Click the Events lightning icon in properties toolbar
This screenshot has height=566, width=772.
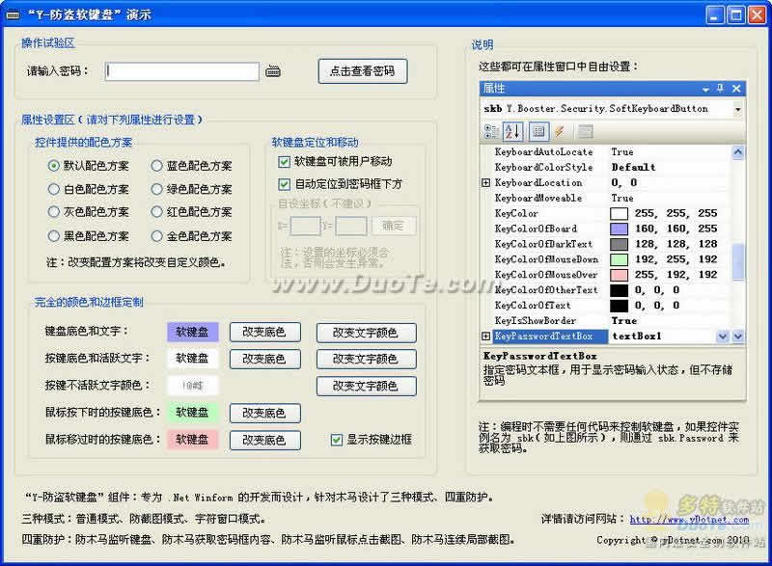point(560,131)
